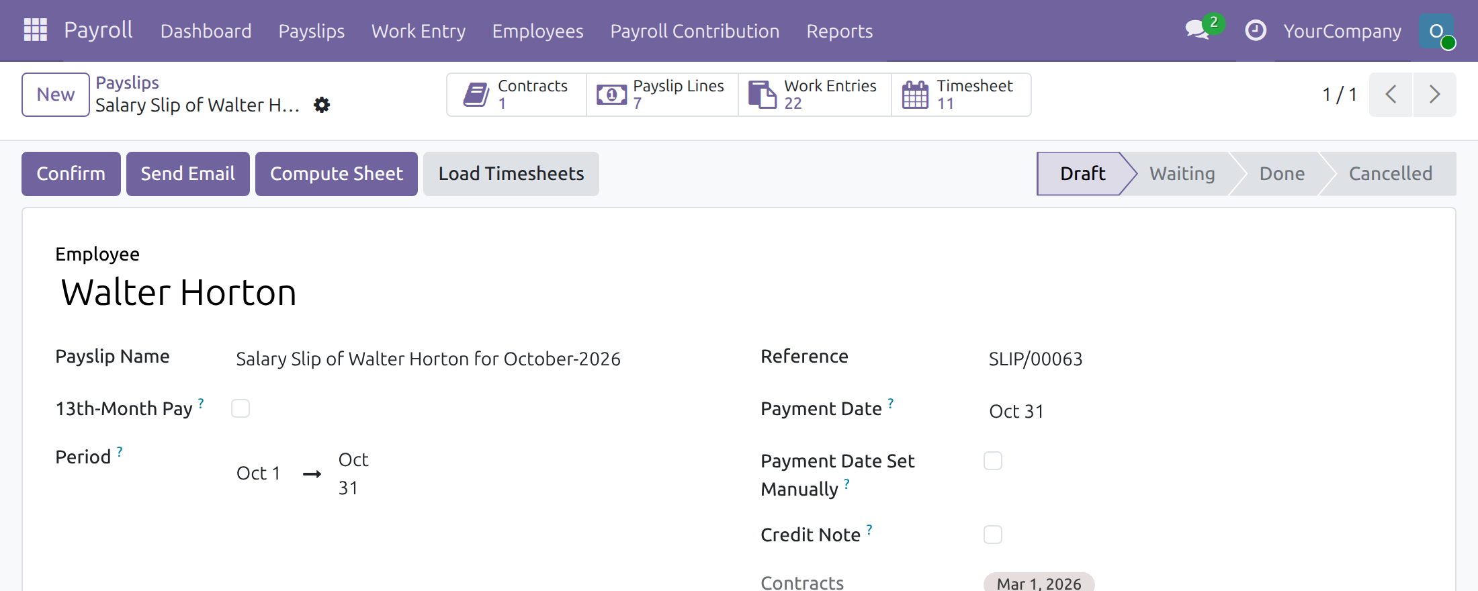Viewport: 1478px width, 591px height.
Task: Go to previous record arrow
Action: (x=1391, y=95)
